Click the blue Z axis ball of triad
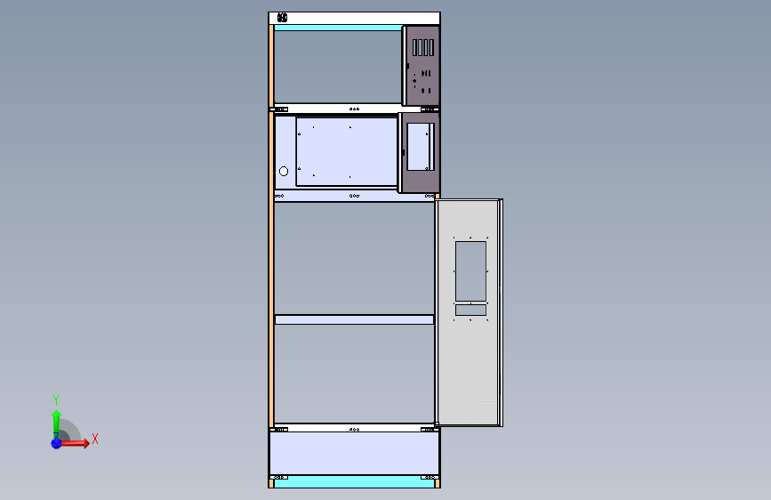 [57, 443]
